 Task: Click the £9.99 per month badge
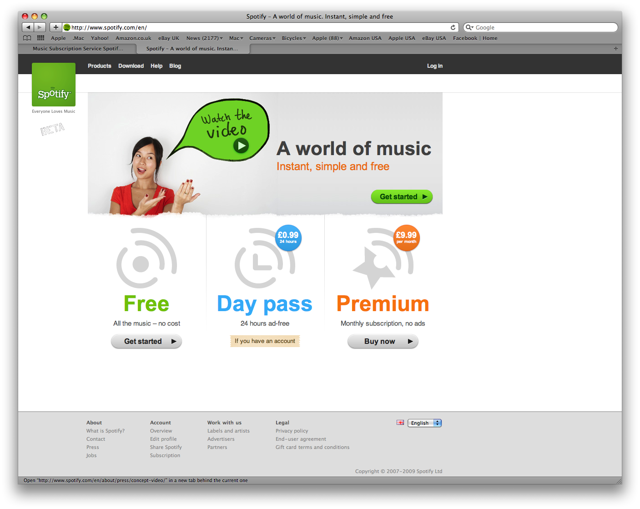pyautogui.click(x=406, y=237)
